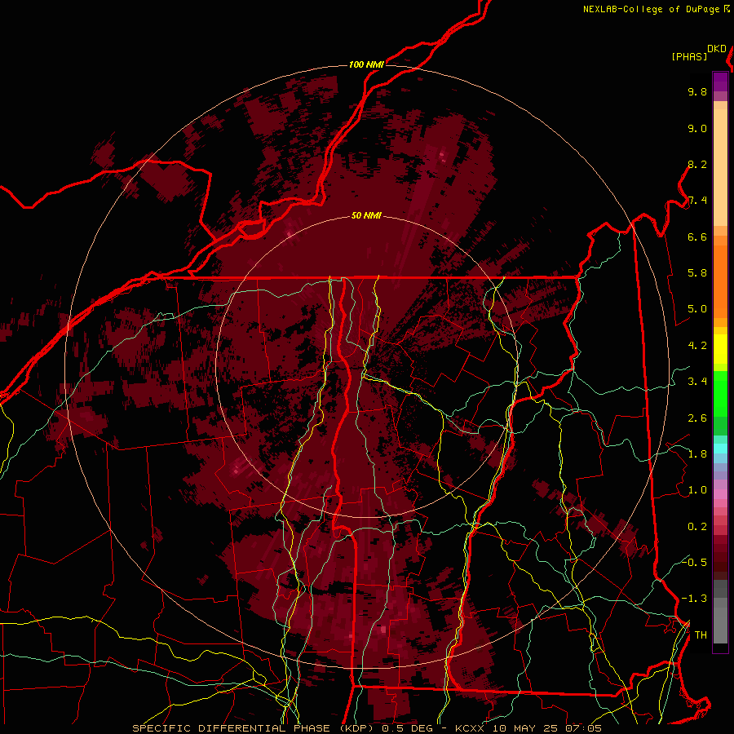Image resolution: width=734 pixels, height=734 pixels.
Task: Click the -1.3 scale label
Action: (694, 599)
